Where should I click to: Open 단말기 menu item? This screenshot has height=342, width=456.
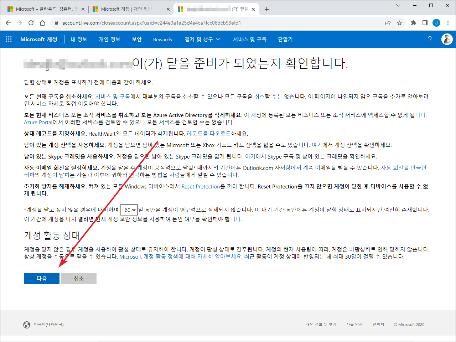(285, 39)
